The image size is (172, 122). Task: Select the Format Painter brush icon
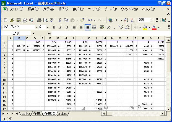[x=82, y=20]
